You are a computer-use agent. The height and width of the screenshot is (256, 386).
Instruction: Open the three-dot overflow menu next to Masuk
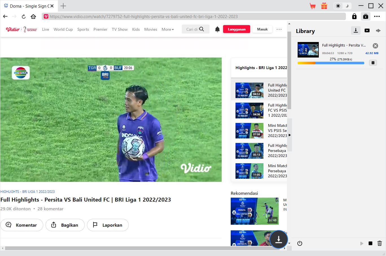point(279,29)
